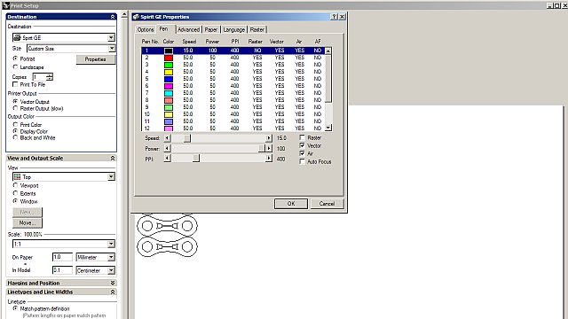The width and height of the screenshot is (568, 319).
Task: Expand the Margins and Position panel
Action: pyautogui.click(x=113, y=283)
